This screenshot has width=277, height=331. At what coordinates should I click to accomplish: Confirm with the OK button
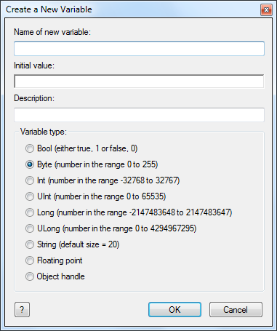coord(174,309)
